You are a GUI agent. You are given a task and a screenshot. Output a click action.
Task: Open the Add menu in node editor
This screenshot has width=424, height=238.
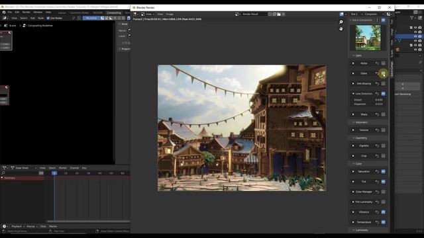coord(32,18)
